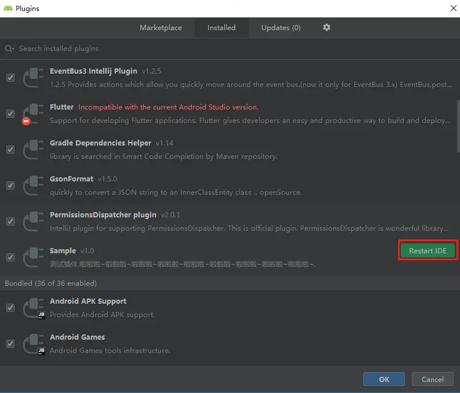
Task: Click the plugin list vertical scrollbar
Action: pos(458,126)
